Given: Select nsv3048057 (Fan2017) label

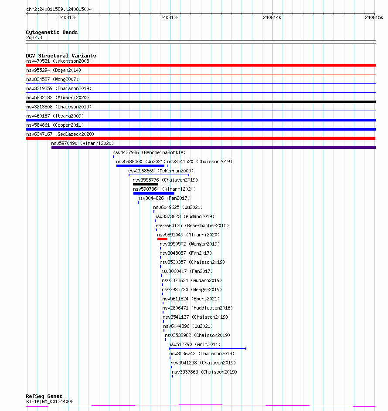Looking at the screenshot, I should tap(186, 253).
